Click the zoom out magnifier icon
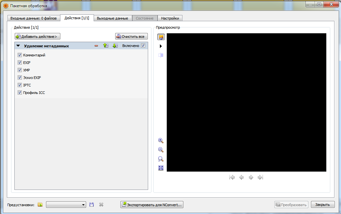 (x=161, y=150)
